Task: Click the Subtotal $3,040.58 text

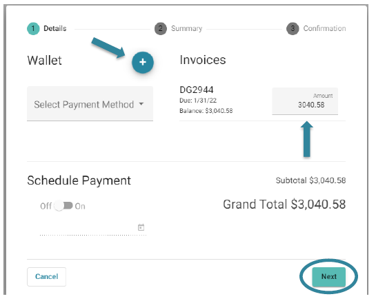Action: (310, 180)
